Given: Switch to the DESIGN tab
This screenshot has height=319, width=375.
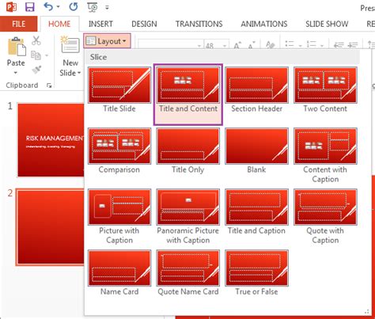Looking at the screenshot, I should 144,24.
